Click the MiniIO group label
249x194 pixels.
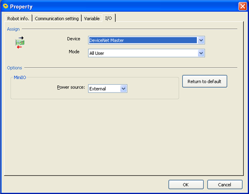pos(20,78)
